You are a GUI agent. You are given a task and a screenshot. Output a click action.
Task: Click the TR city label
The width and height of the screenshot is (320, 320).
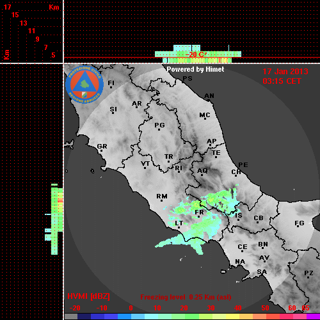click(x=169, y=157)
